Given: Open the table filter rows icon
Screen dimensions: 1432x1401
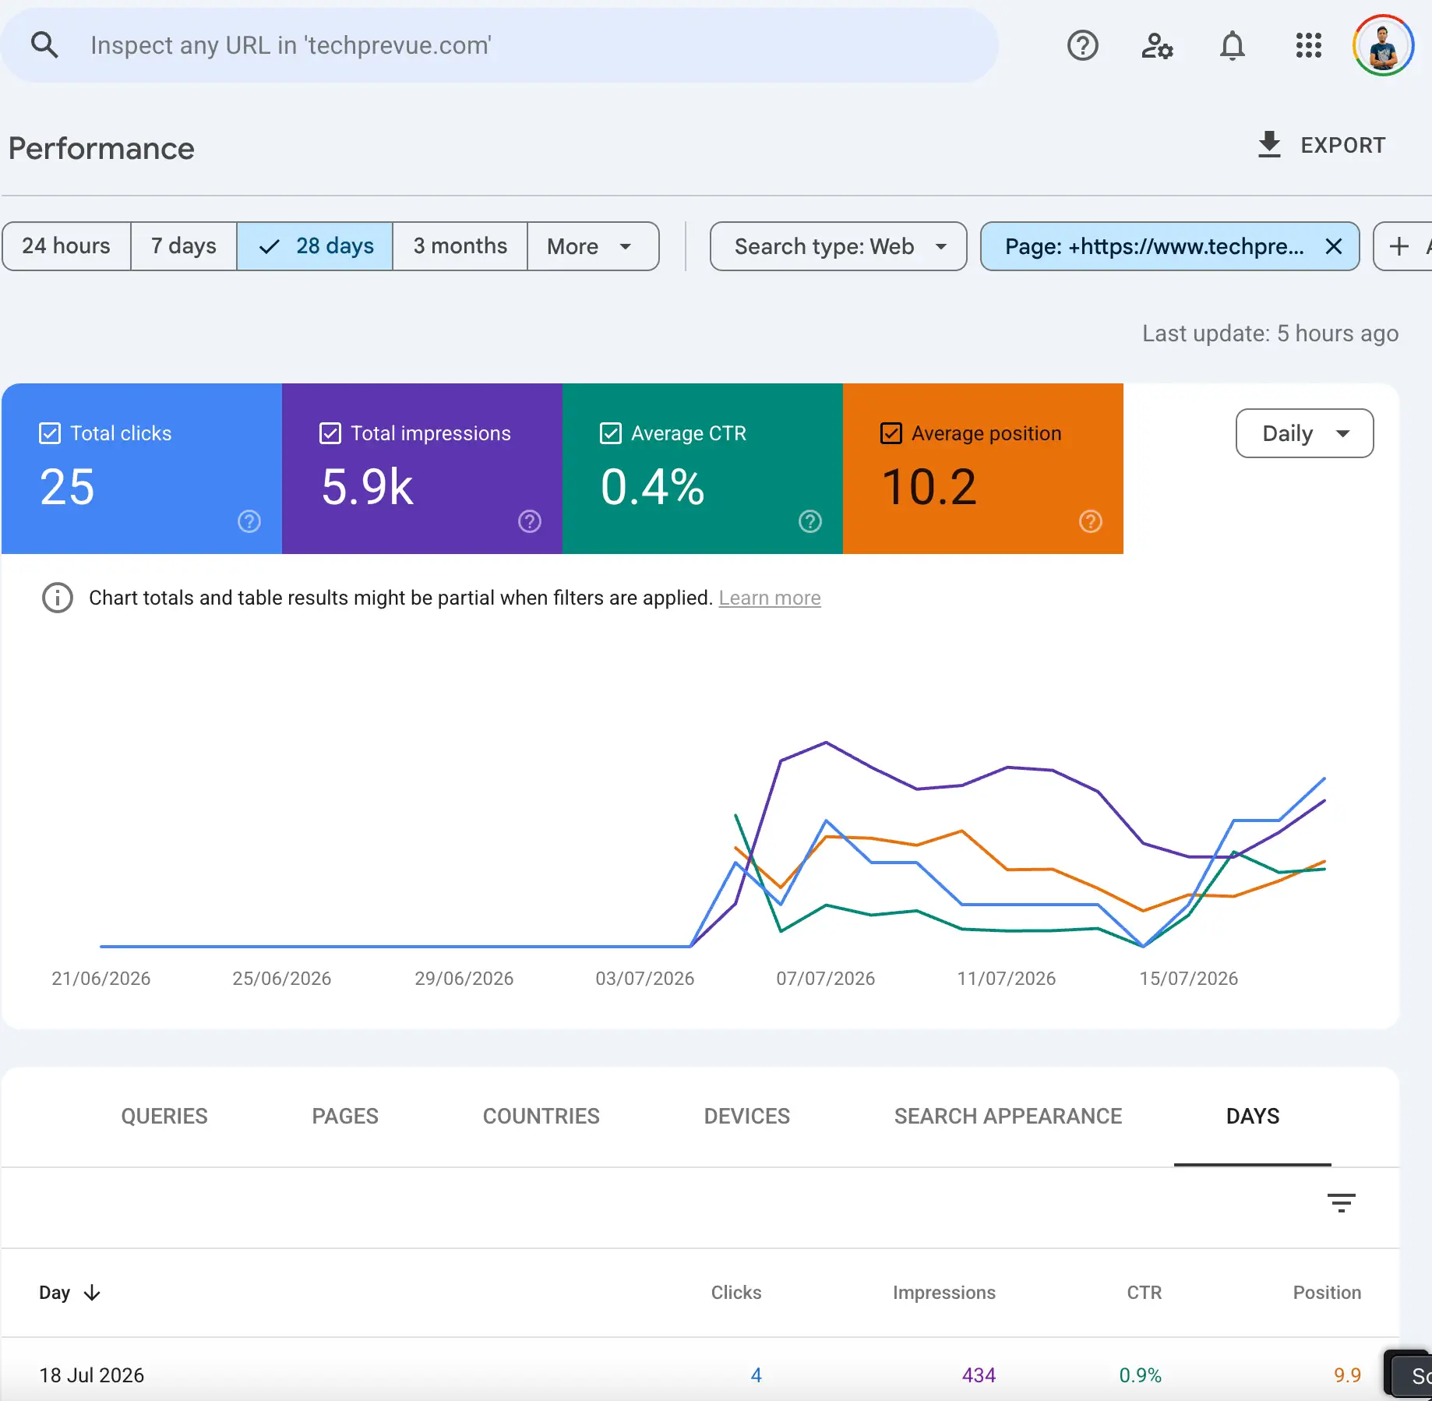Looking at the screenshot, I should 1341,1203.
